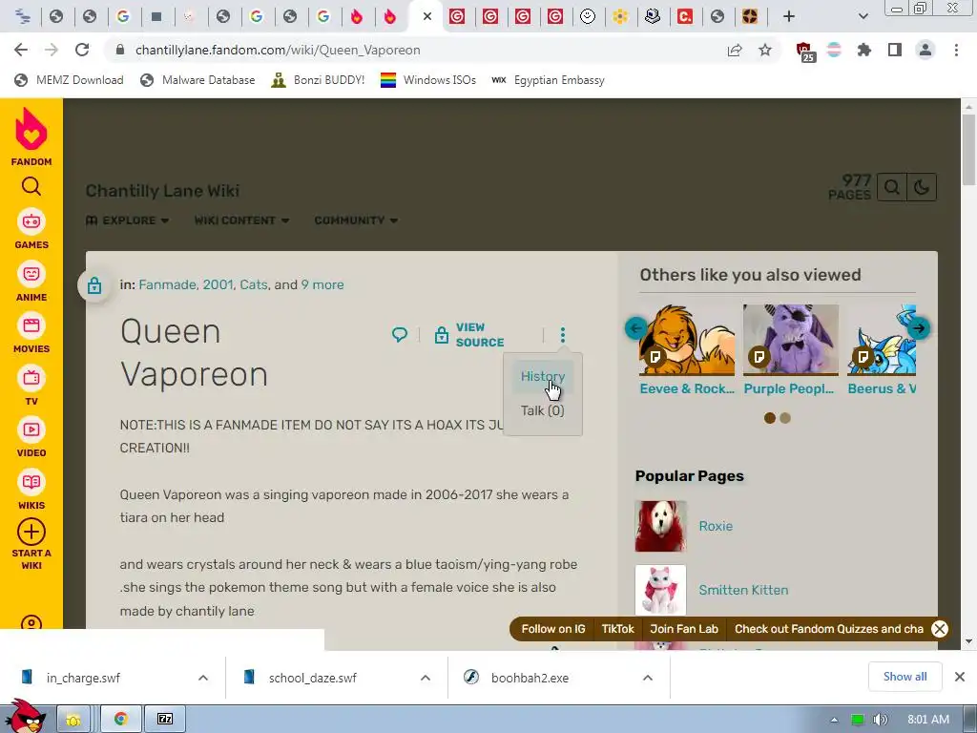977x733 pixels.
Task: Open a new browser tab
Action: tap(789, 16)
